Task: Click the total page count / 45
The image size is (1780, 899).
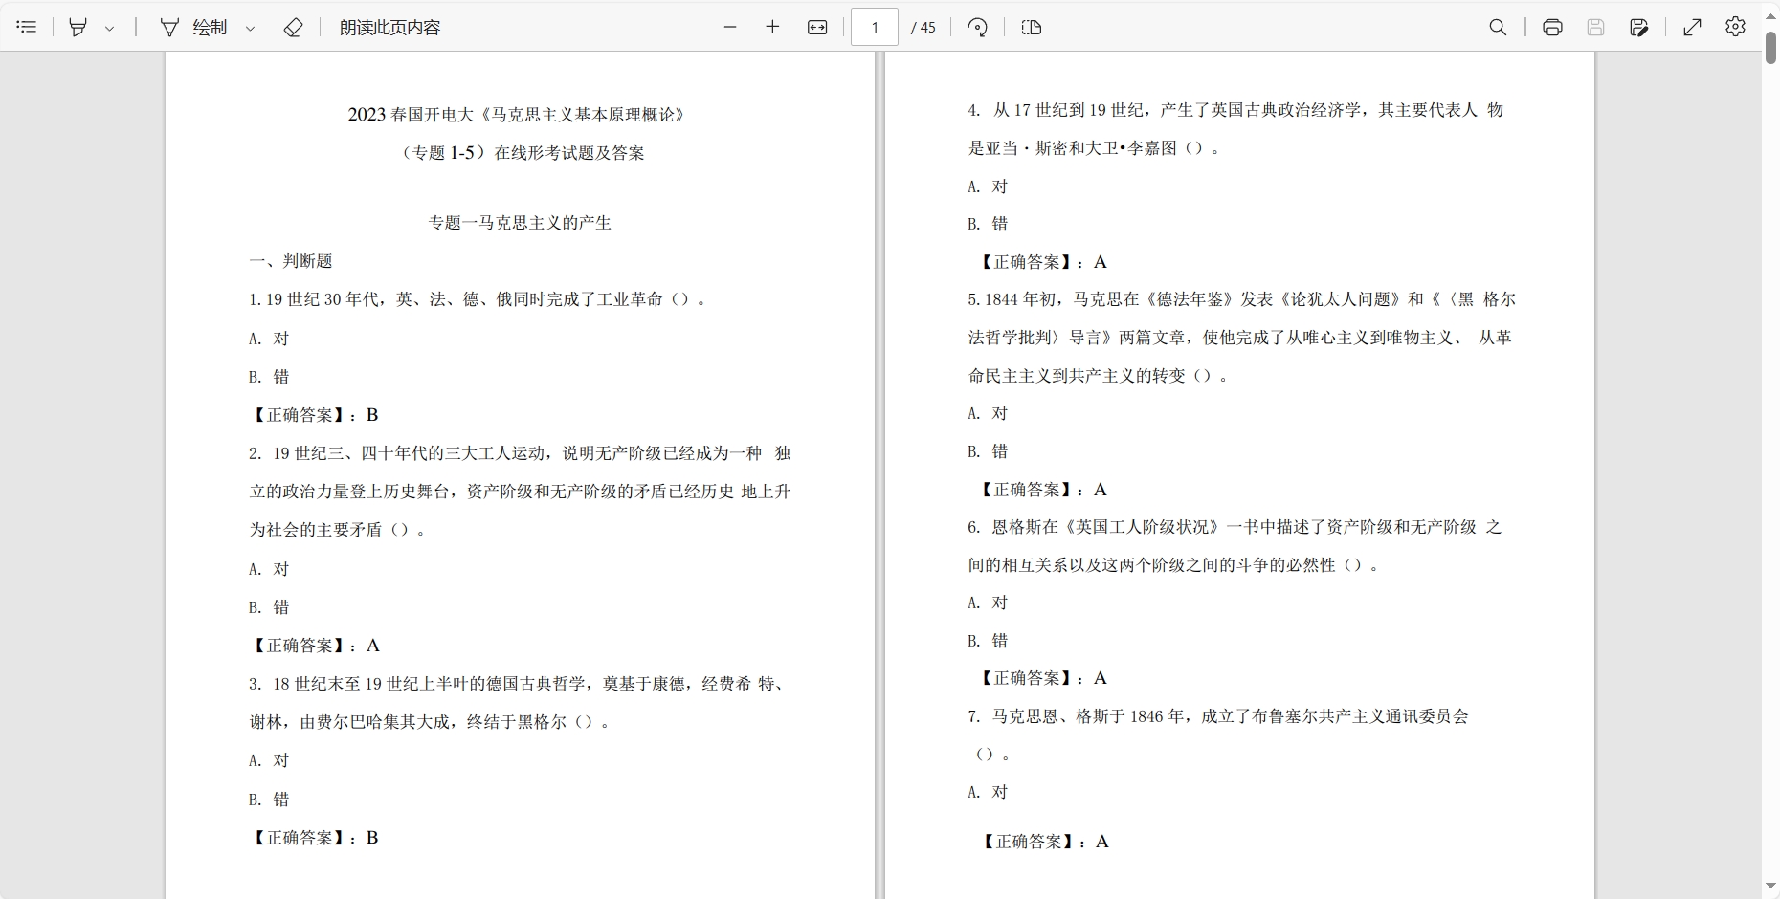Action: pos(923,28)
